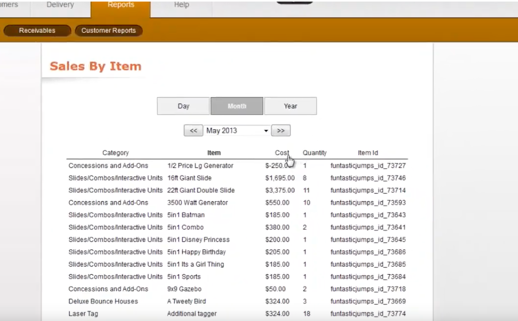518x321 pixels.
Task: Click the 5in1 Batman item
Action: point(186,215)
